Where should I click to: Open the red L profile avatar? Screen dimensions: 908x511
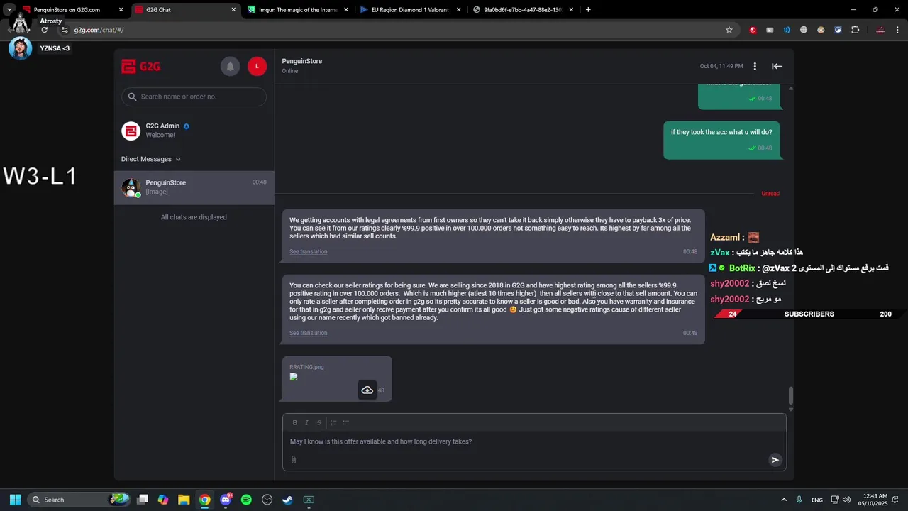[x=257, y=66]
